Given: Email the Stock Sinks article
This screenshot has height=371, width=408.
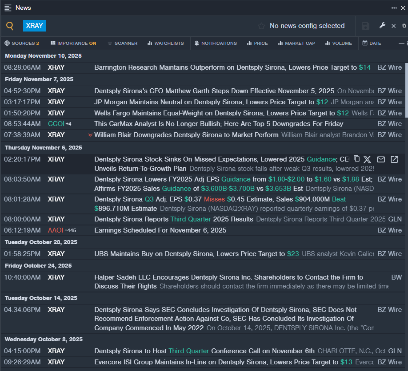Looking at the screenshot, I should click(x=381, y=159).
